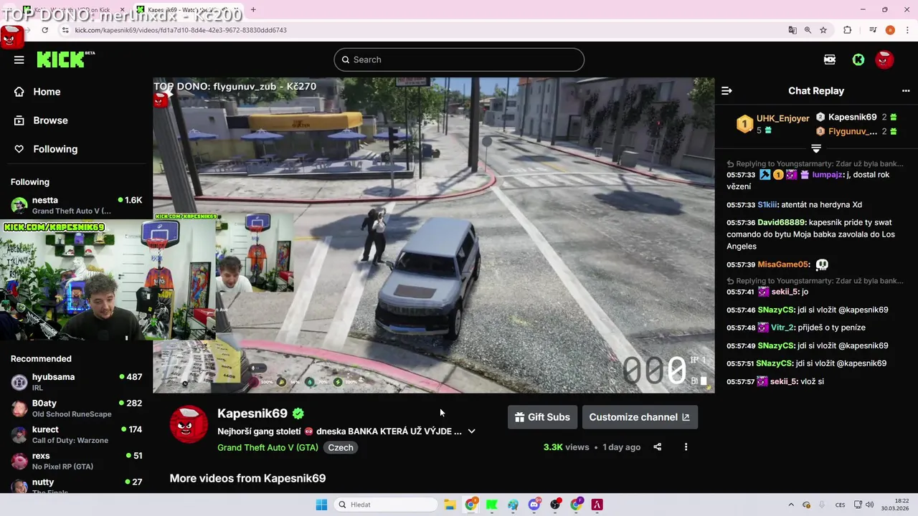Focus the Search field

pos(459,59)
